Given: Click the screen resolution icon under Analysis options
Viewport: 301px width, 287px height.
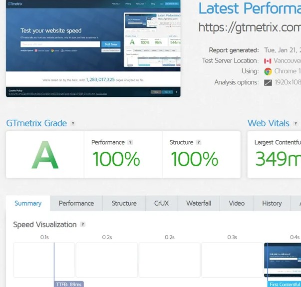Looking at the screenshot, I should [268, 82].
